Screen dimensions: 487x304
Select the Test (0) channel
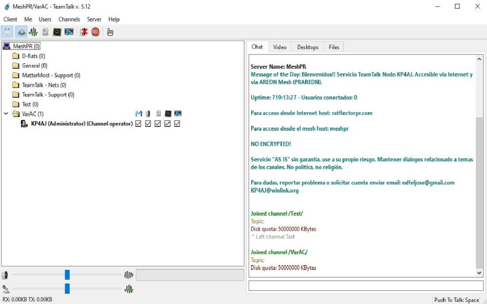coord(30,104)
